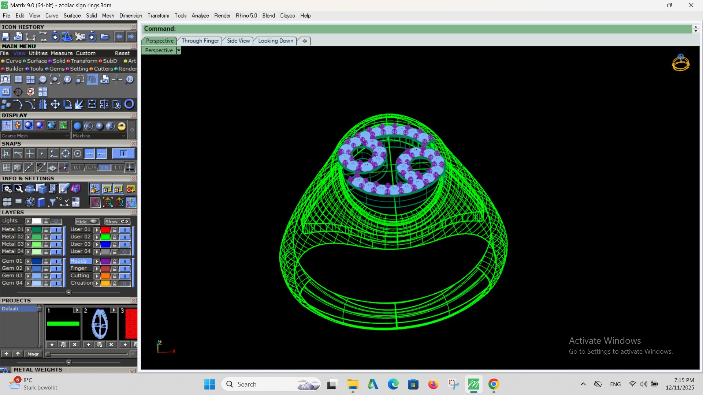Click the wireframe grid display mode icon
The image size is (703, 395).
tap(7, 126)
